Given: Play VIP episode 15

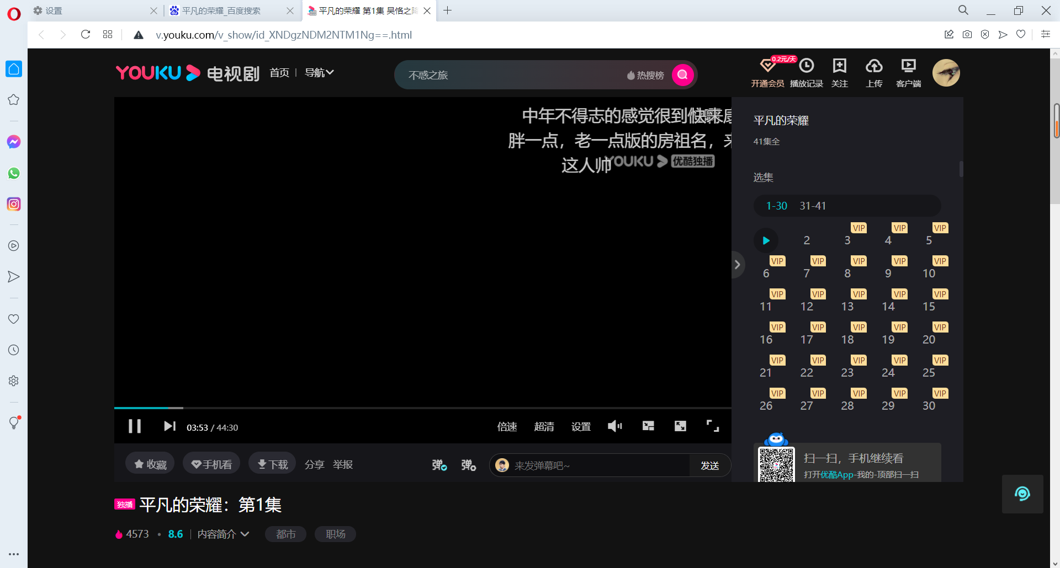Looking at the screenshot, I should coord(929,306).
